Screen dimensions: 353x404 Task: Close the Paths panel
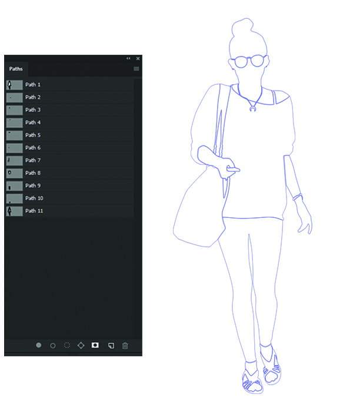[x=138, y=58]
